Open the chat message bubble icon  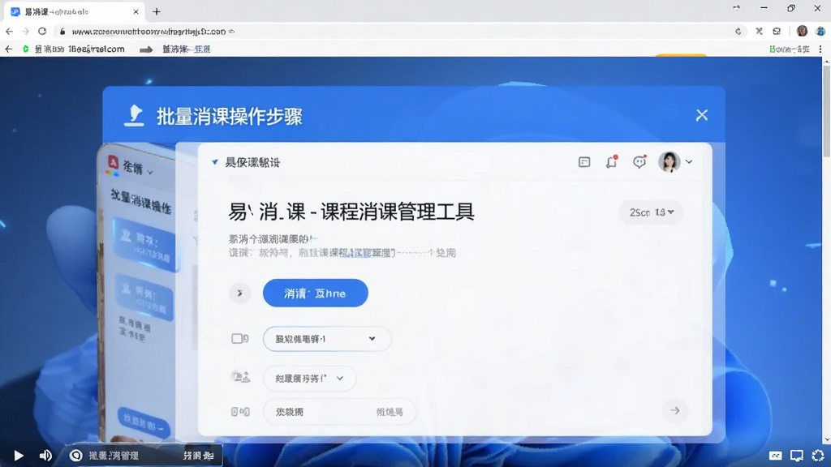(x=639, y=161)
